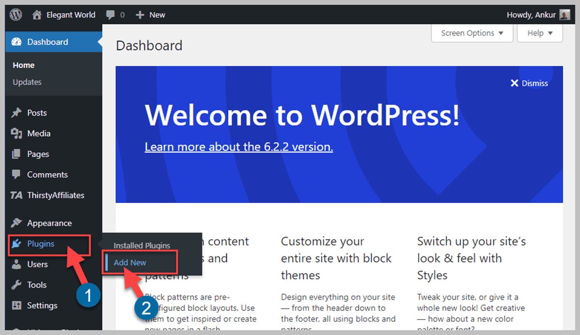580x335 pixels.
Task: Expand the Screen Options dropdown
Action: click(x=471, y=33)
